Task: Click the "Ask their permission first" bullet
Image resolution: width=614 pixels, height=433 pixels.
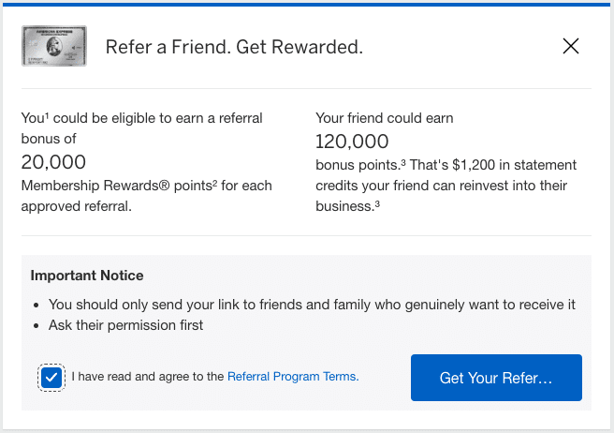Action: pyautogui.click(x=125, y=325)
